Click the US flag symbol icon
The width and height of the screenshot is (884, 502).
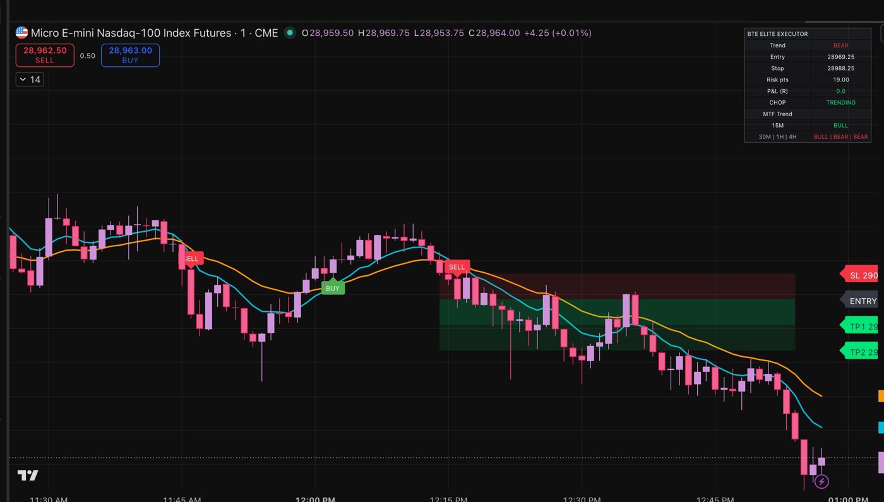[x=22, y=33]
